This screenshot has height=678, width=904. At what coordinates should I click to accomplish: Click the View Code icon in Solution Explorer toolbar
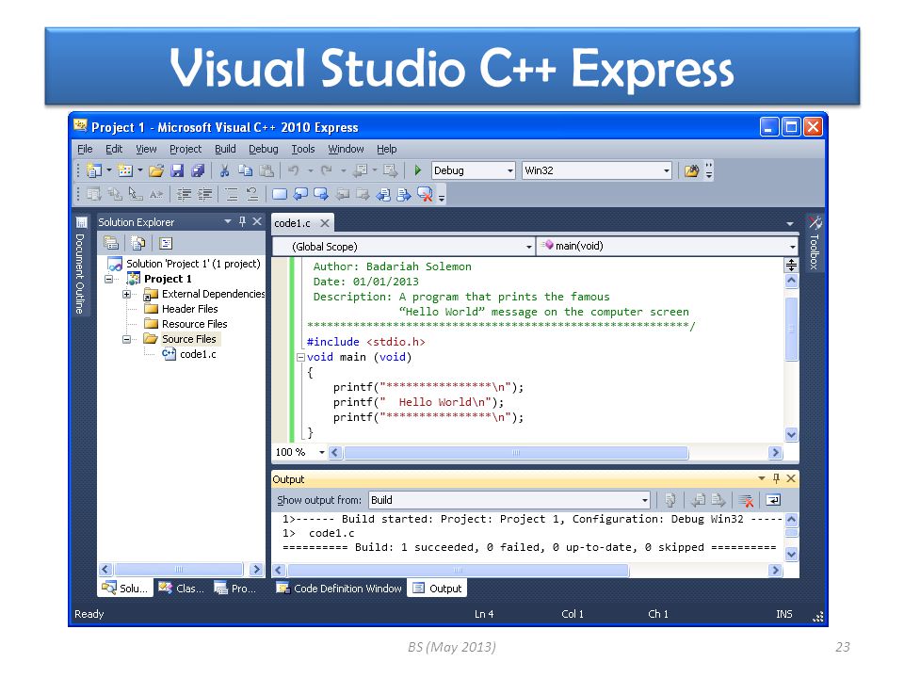pyautogui.click(x=166, y=243)
